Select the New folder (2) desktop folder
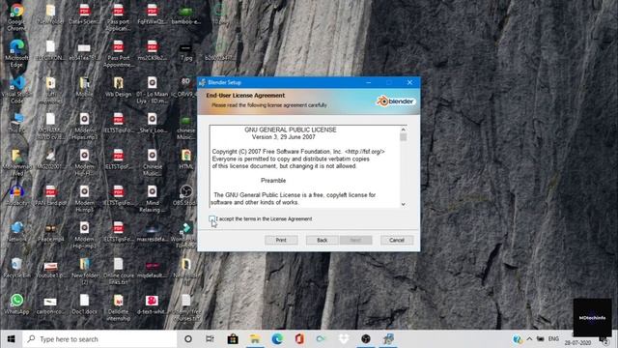 [84, 271]
